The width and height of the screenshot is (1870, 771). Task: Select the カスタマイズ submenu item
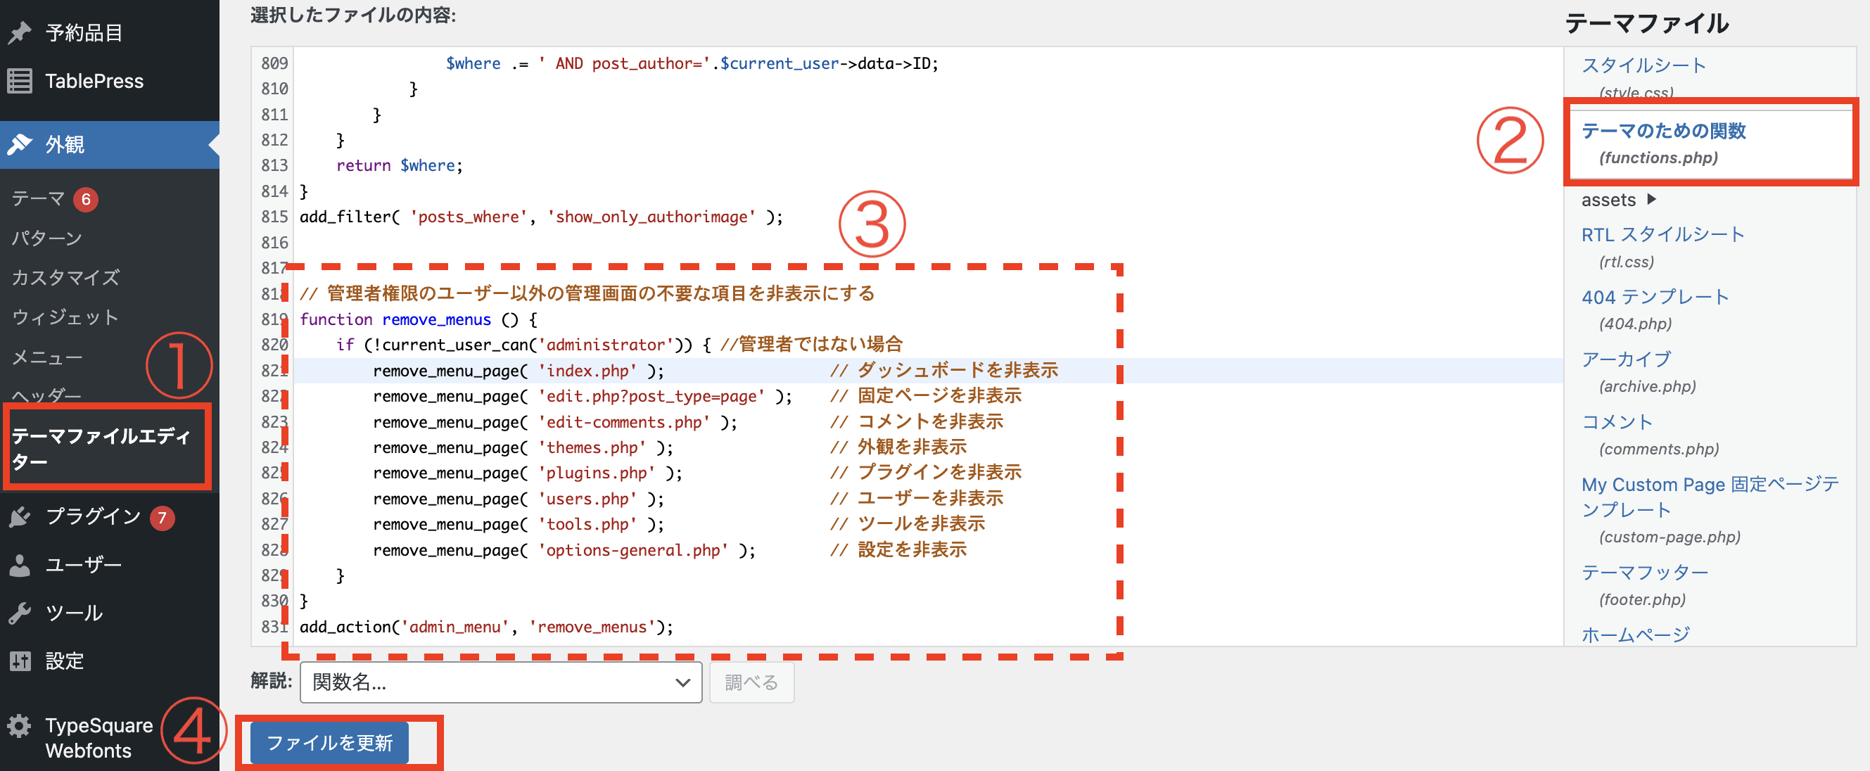pyautogui.click(x=65, y=277)
